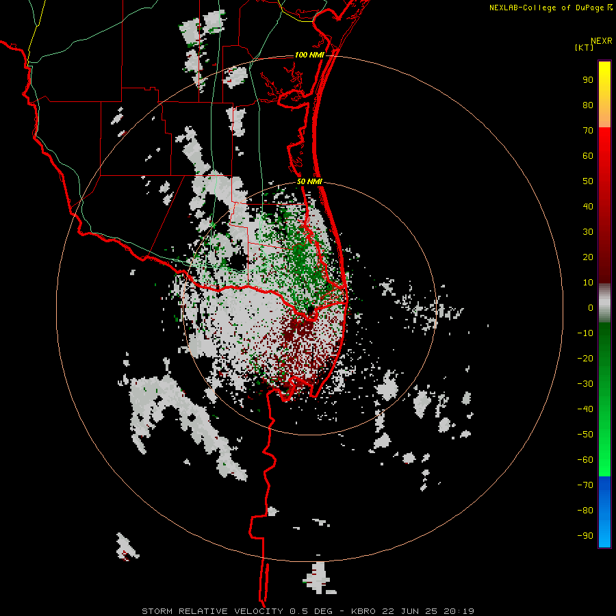Screen dimensions: 616x616
Task: Click the gray zero-velocity band of the color bar
Action: [604, 303]
